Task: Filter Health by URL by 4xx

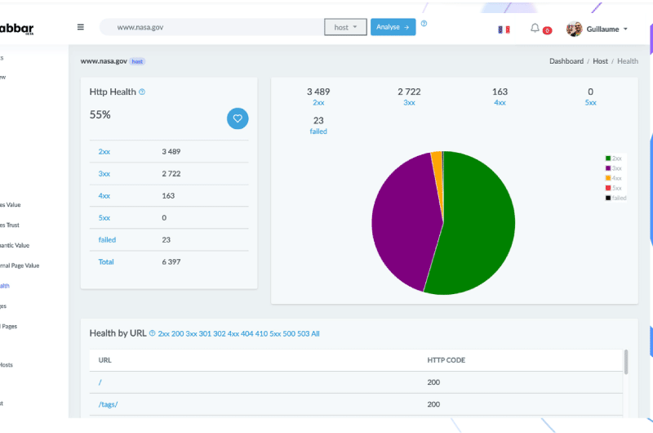Action: tap(233, 334)
